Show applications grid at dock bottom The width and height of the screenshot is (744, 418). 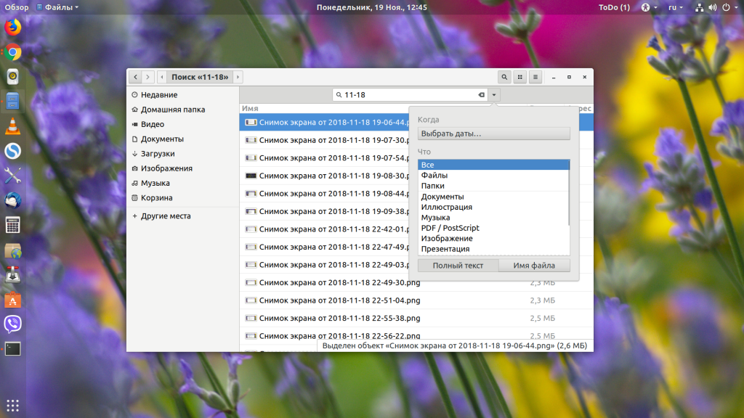(13, 405)
